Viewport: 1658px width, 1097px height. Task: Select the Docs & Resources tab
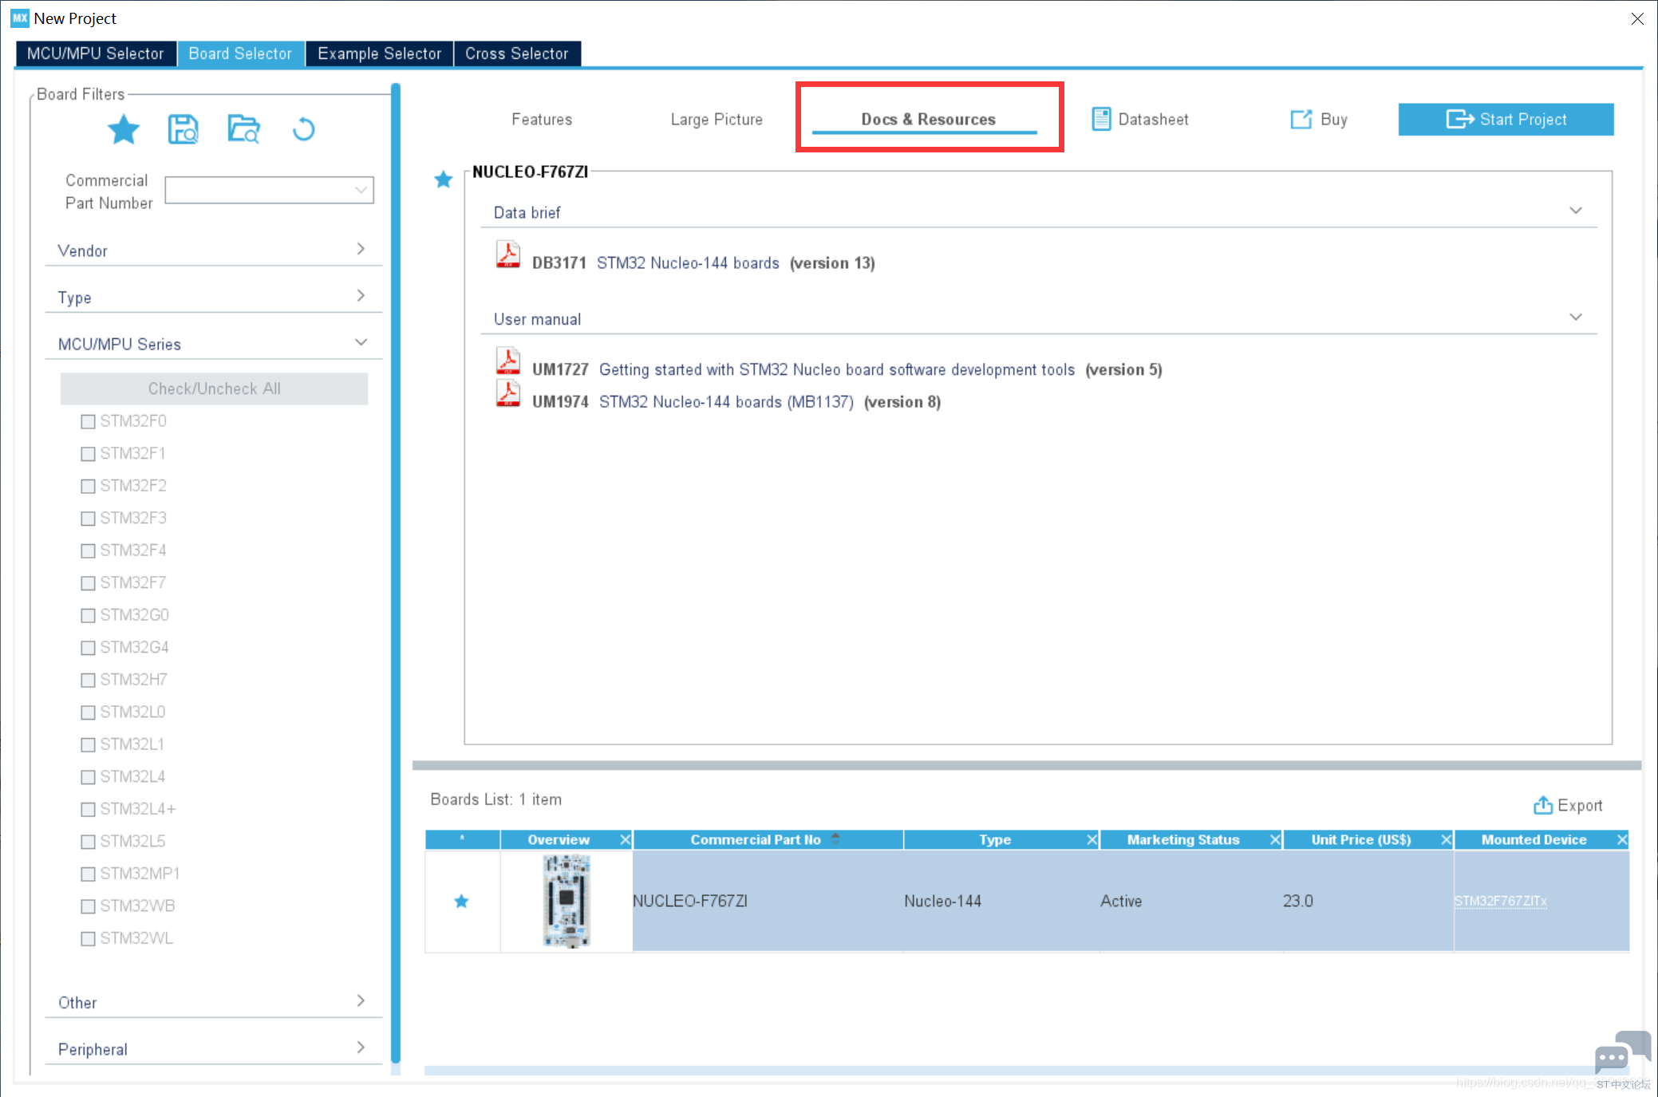coord(928,120)
